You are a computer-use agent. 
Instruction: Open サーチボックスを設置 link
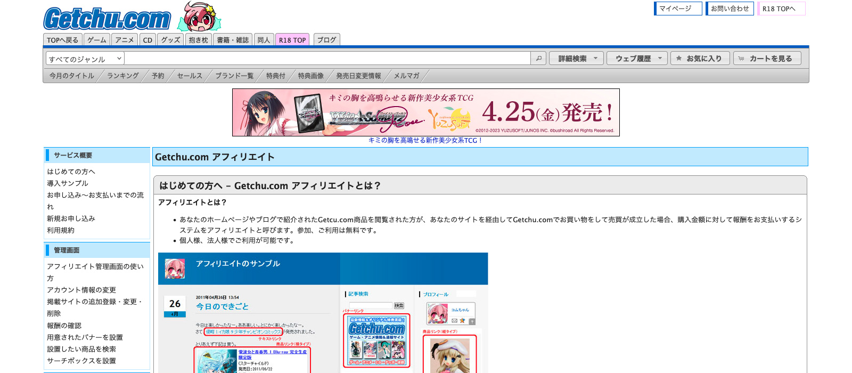pyautogui.click(x=81, y=361)
